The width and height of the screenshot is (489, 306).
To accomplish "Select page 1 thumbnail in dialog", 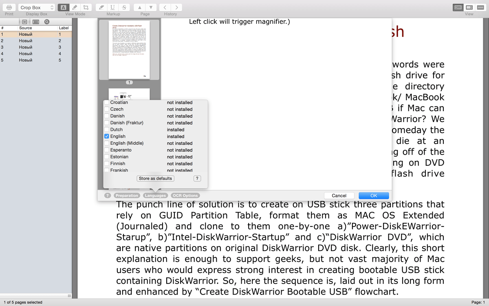I will [x=129, y=50].
